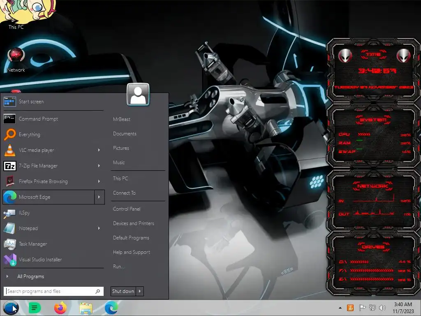
Task: Open 7-Zip File Manager
Action: tap(49, 166)
